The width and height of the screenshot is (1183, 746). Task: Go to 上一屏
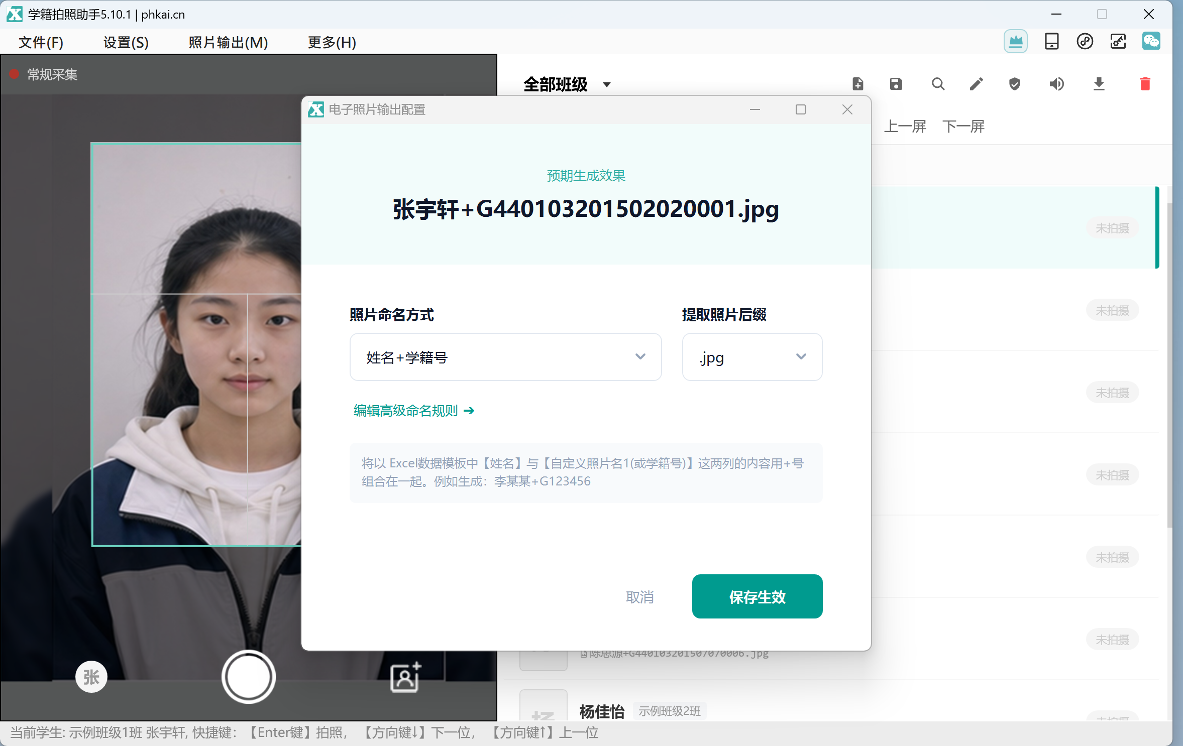905,127
